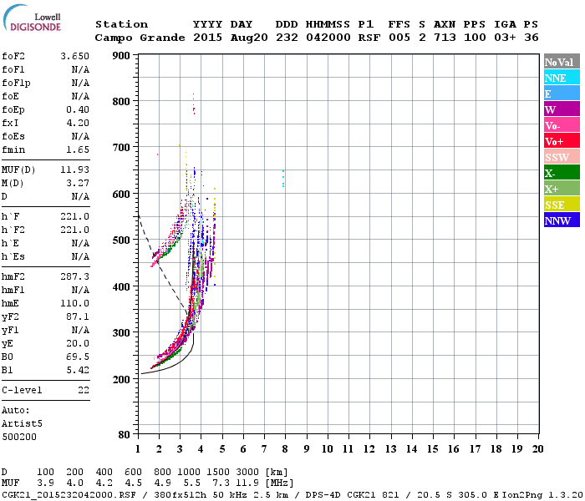This screenshot has width=585, height=501.
Task: Select the X- dark green legend swatch
Action: click(x=562, y=173)
